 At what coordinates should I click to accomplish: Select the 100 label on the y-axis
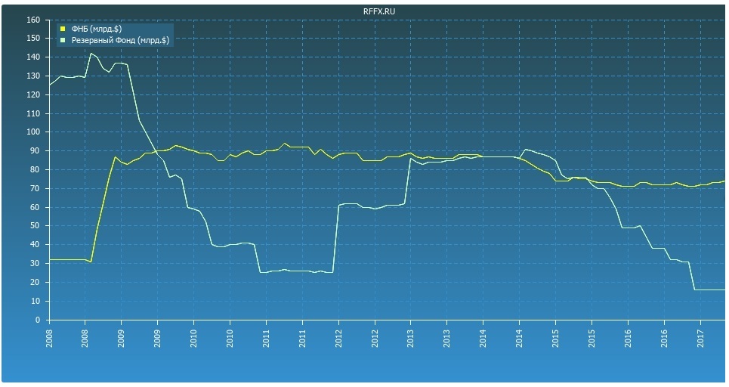[32, 132]
